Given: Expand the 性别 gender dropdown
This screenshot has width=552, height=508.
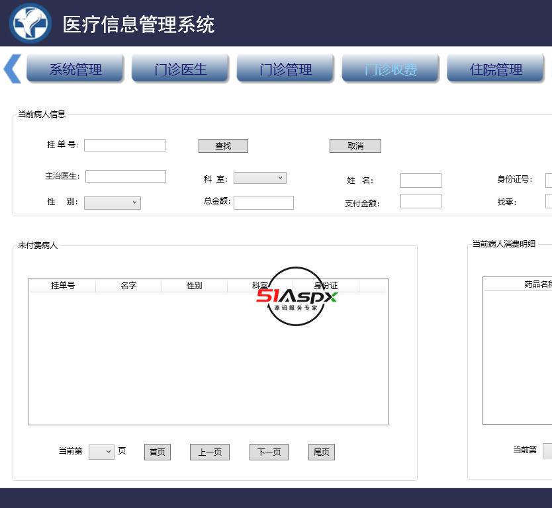Looking at the screenshot, I should (113, 202).
